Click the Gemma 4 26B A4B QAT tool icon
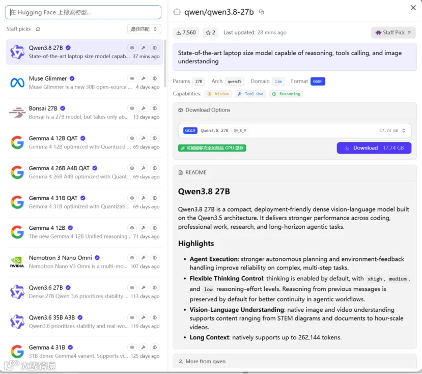 click(144, 168)
